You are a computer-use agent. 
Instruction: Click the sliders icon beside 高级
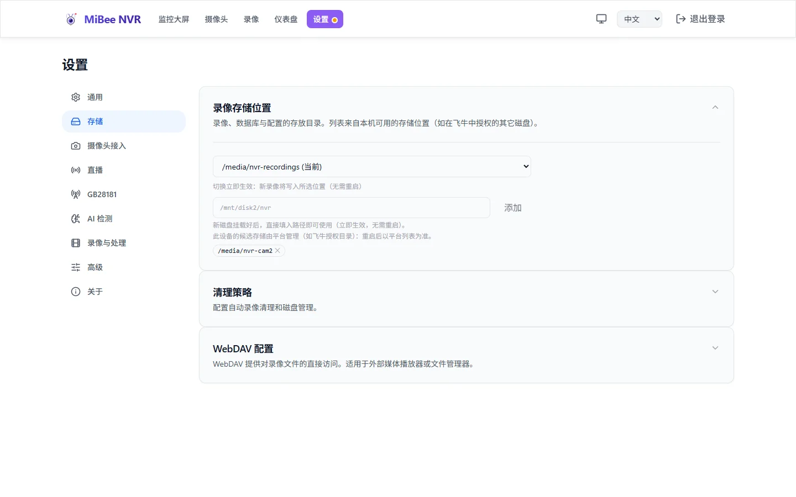coord(76,267)
